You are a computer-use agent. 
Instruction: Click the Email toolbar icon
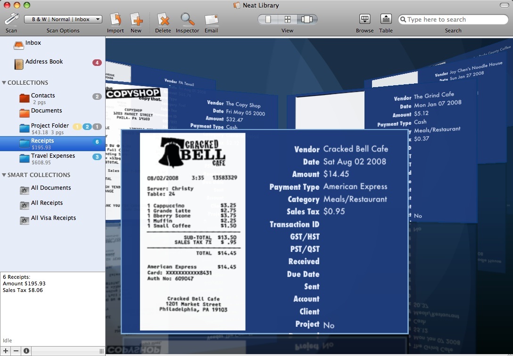[211, 20]
